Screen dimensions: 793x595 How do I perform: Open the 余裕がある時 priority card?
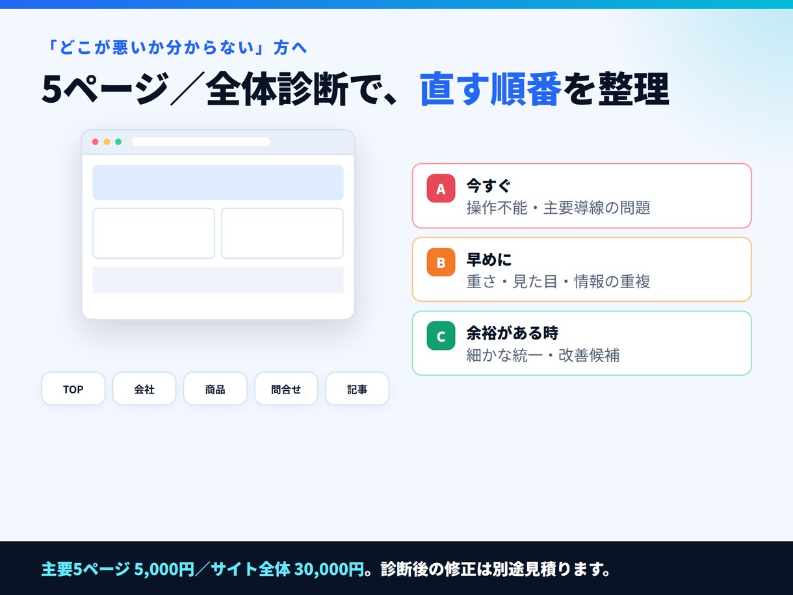click(582, 343)
